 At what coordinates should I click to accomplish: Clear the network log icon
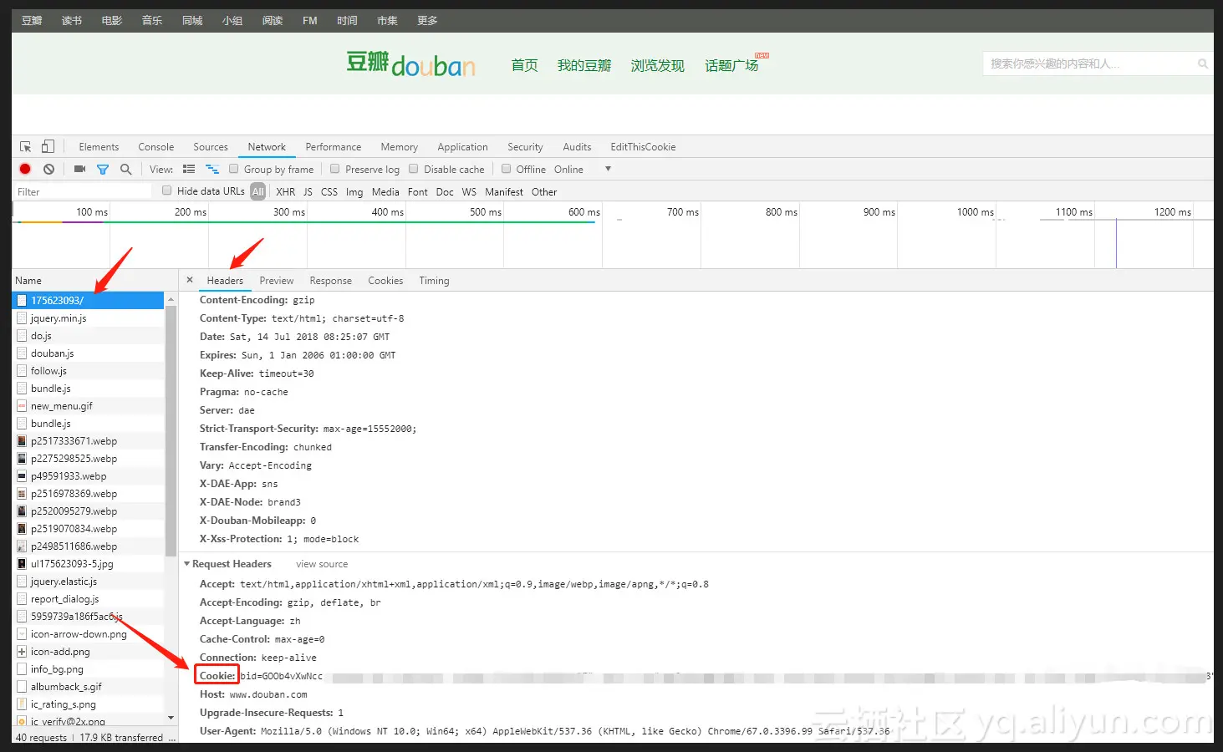click(49, 169)
